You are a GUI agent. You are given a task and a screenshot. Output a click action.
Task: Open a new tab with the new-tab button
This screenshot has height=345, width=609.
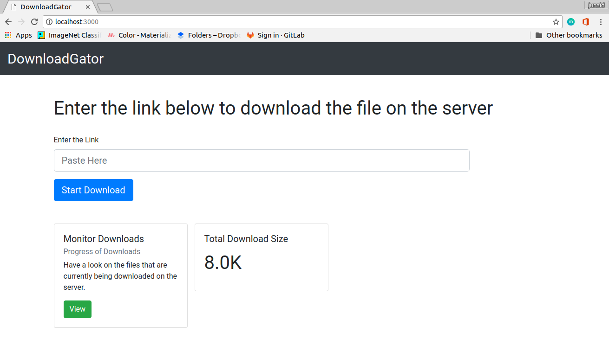pos(105,7)
